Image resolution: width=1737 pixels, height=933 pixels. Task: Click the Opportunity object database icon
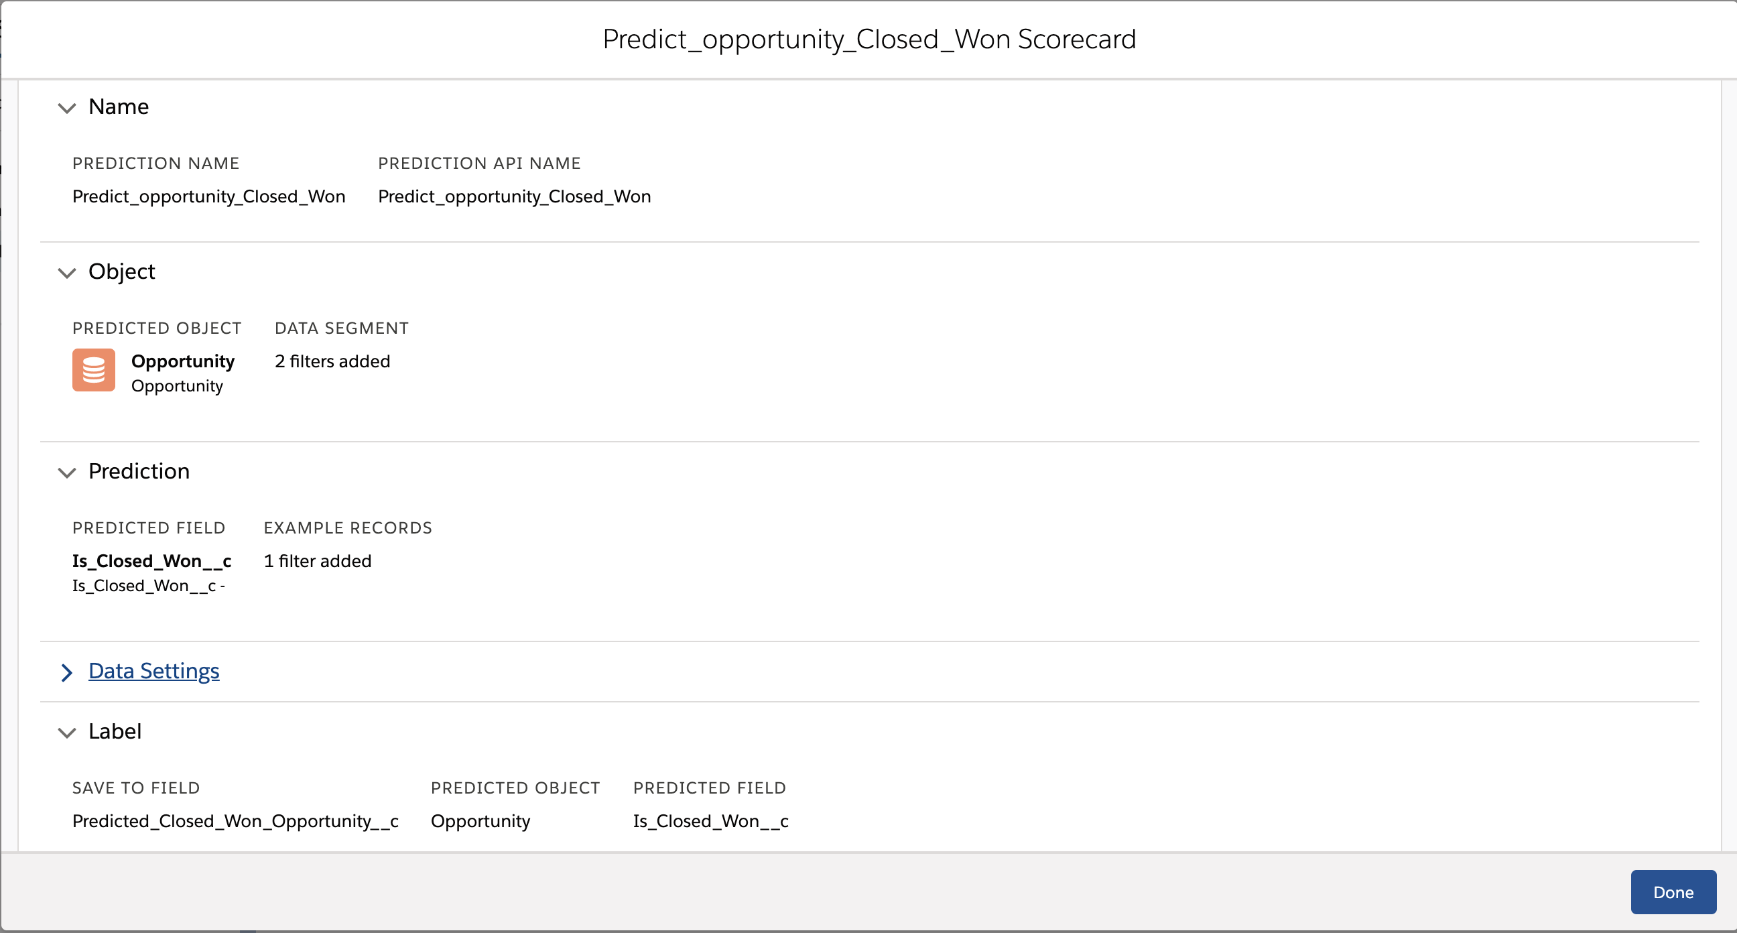93,370
